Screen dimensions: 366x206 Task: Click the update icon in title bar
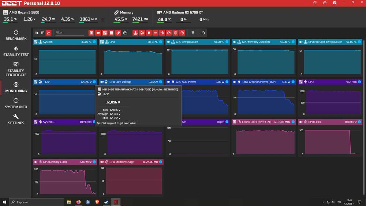[315, 3]
